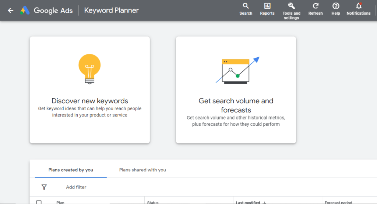Switch to Plans shared with you tab

pos(142,170)
